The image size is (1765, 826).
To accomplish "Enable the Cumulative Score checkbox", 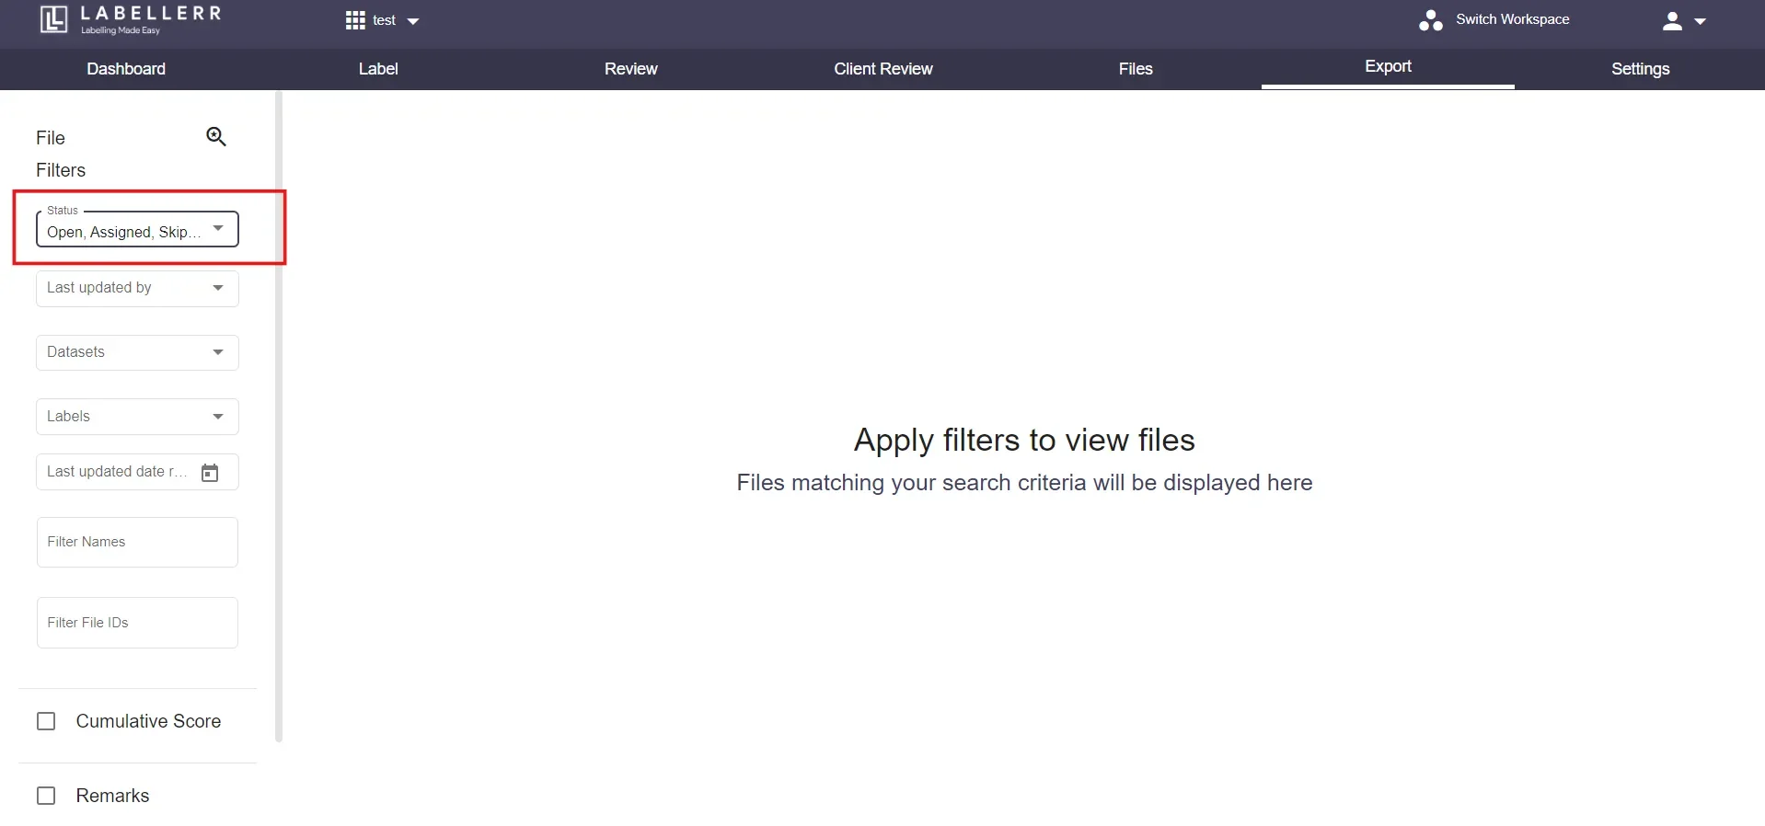I will pos(46,721).
